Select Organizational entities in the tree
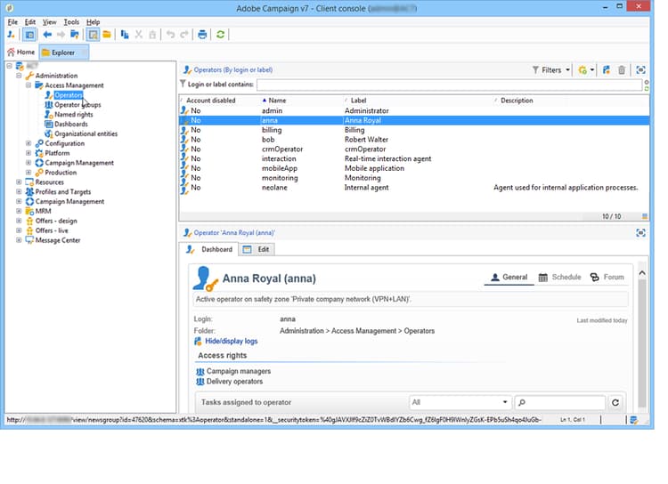This screenshot has height=484, width=668. point(86,133)
